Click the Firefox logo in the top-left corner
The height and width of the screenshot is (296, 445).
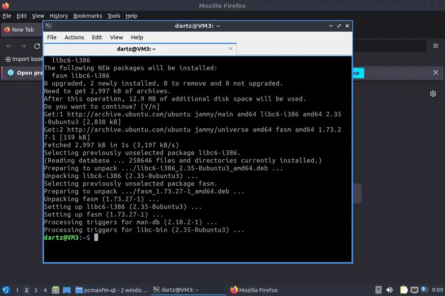[5, 5]
